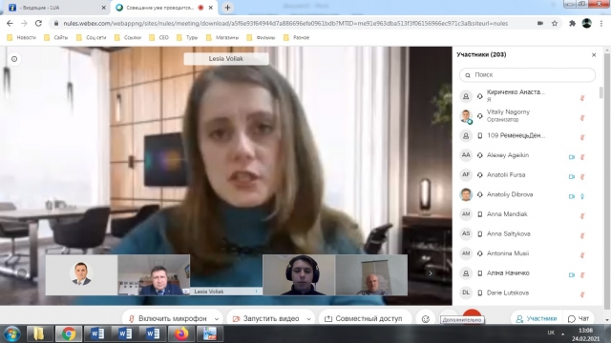Select the headphones participant thumbnail
This screenshot has height=343, width=611.
point(299,275)
